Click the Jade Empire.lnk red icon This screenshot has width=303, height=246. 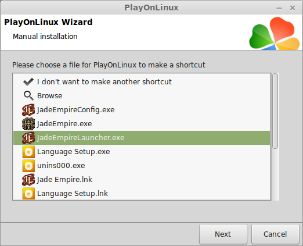tap(28, 180)
